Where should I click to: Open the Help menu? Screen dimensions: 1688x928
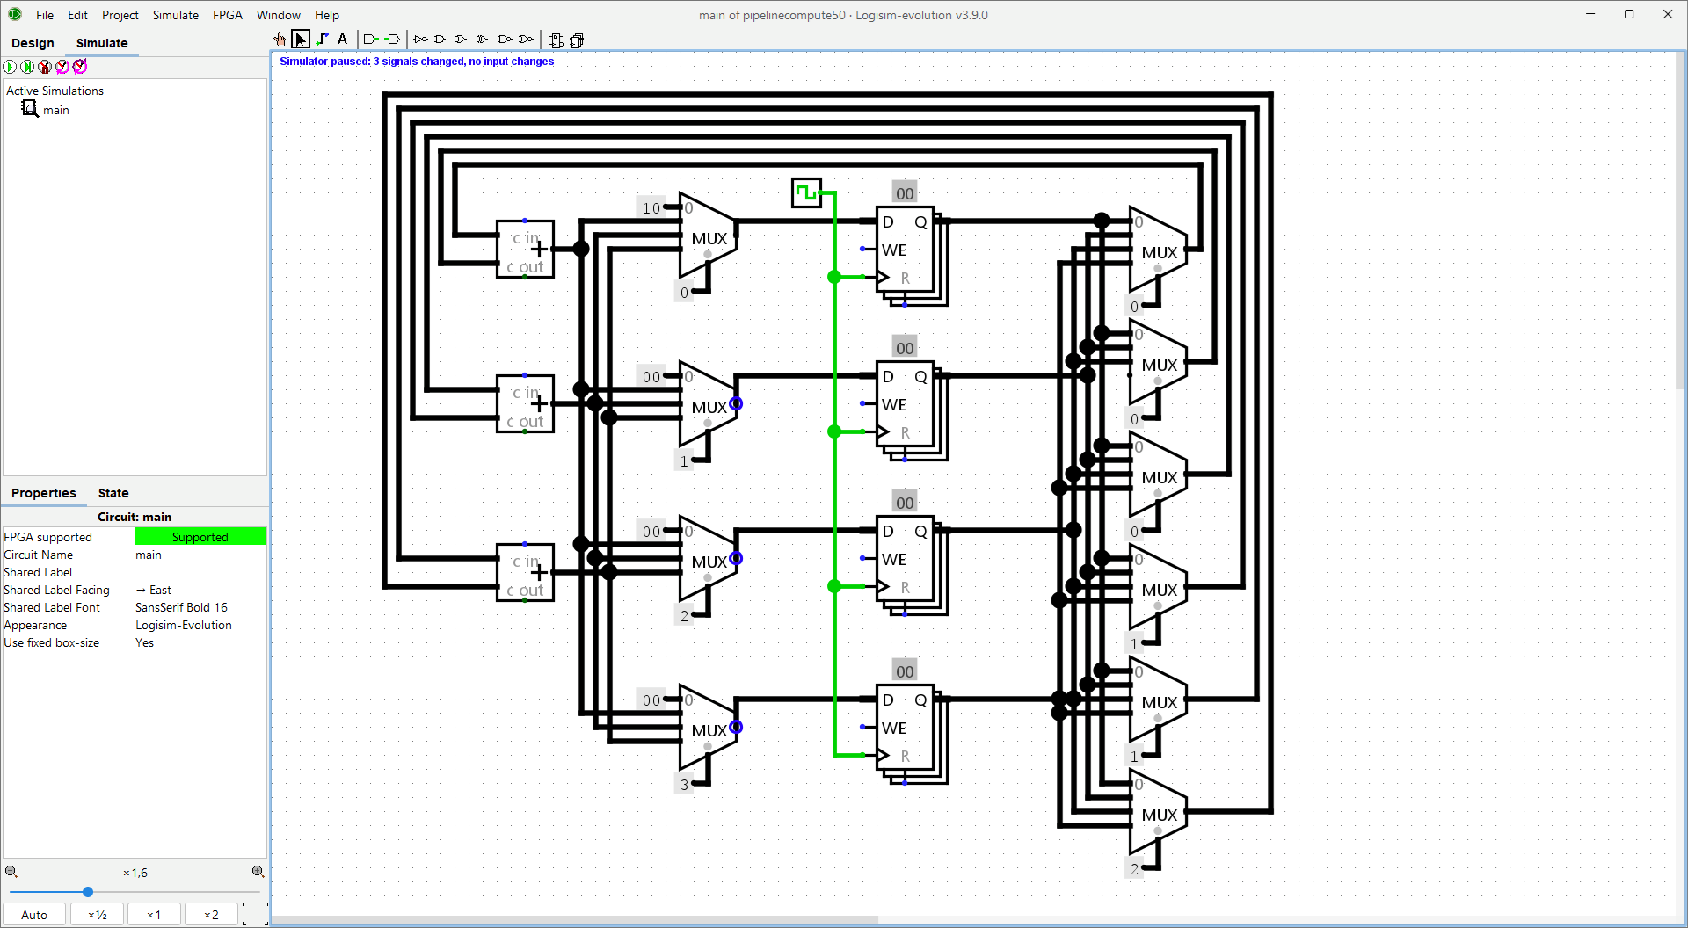point(327,15)
